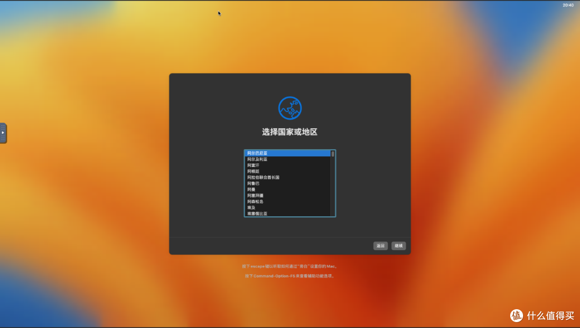The width and height of the screenshot is (580, 328).
Task: Select 阿尔及利亚 in the country list
Action: click(x=279, y=159)
